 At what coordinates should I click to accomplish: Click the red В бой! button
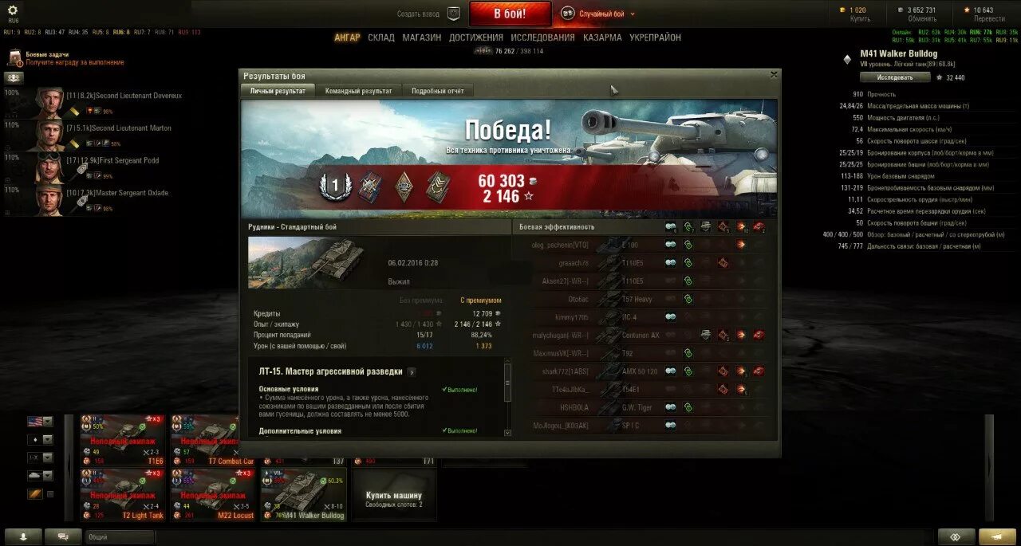pyautogui.click(x=510, y=14)
